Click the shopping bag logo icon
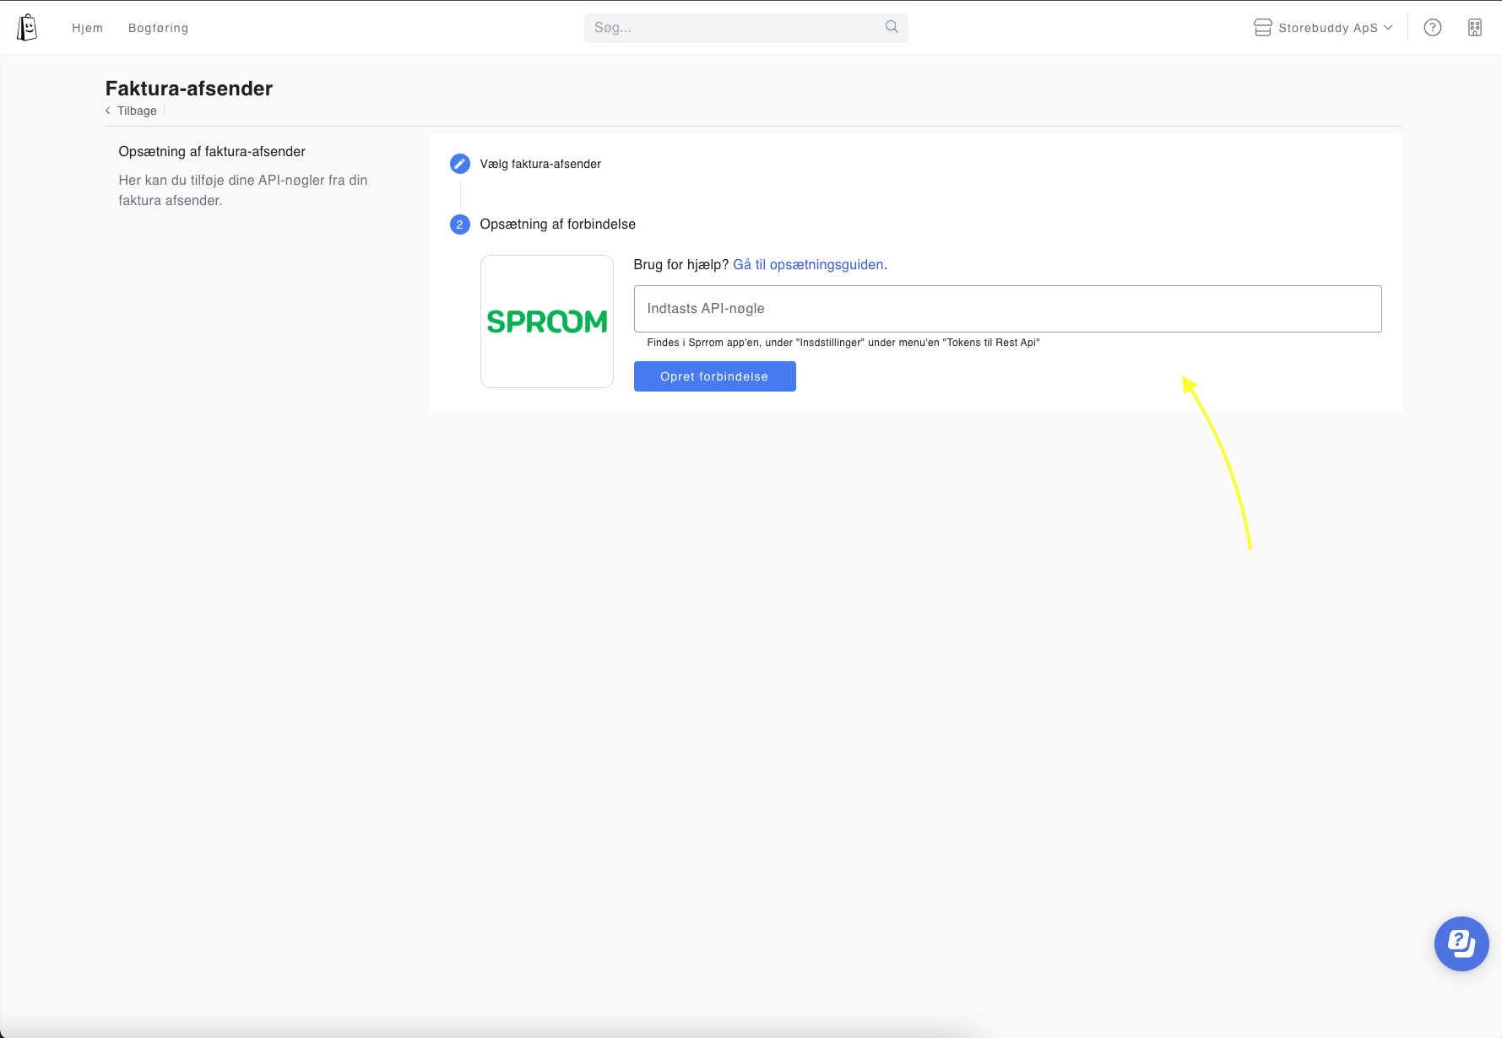 point(27,28)
